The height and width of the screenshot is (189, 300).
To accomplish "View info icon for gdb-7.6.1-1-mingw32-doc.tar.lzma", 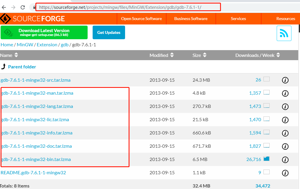I will tap(285, 147).
